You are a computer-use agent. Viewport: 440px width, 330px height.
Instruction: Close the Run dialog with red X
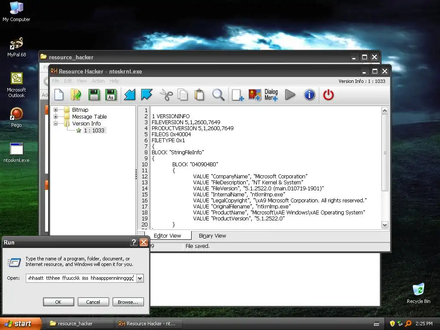(144, 242)
